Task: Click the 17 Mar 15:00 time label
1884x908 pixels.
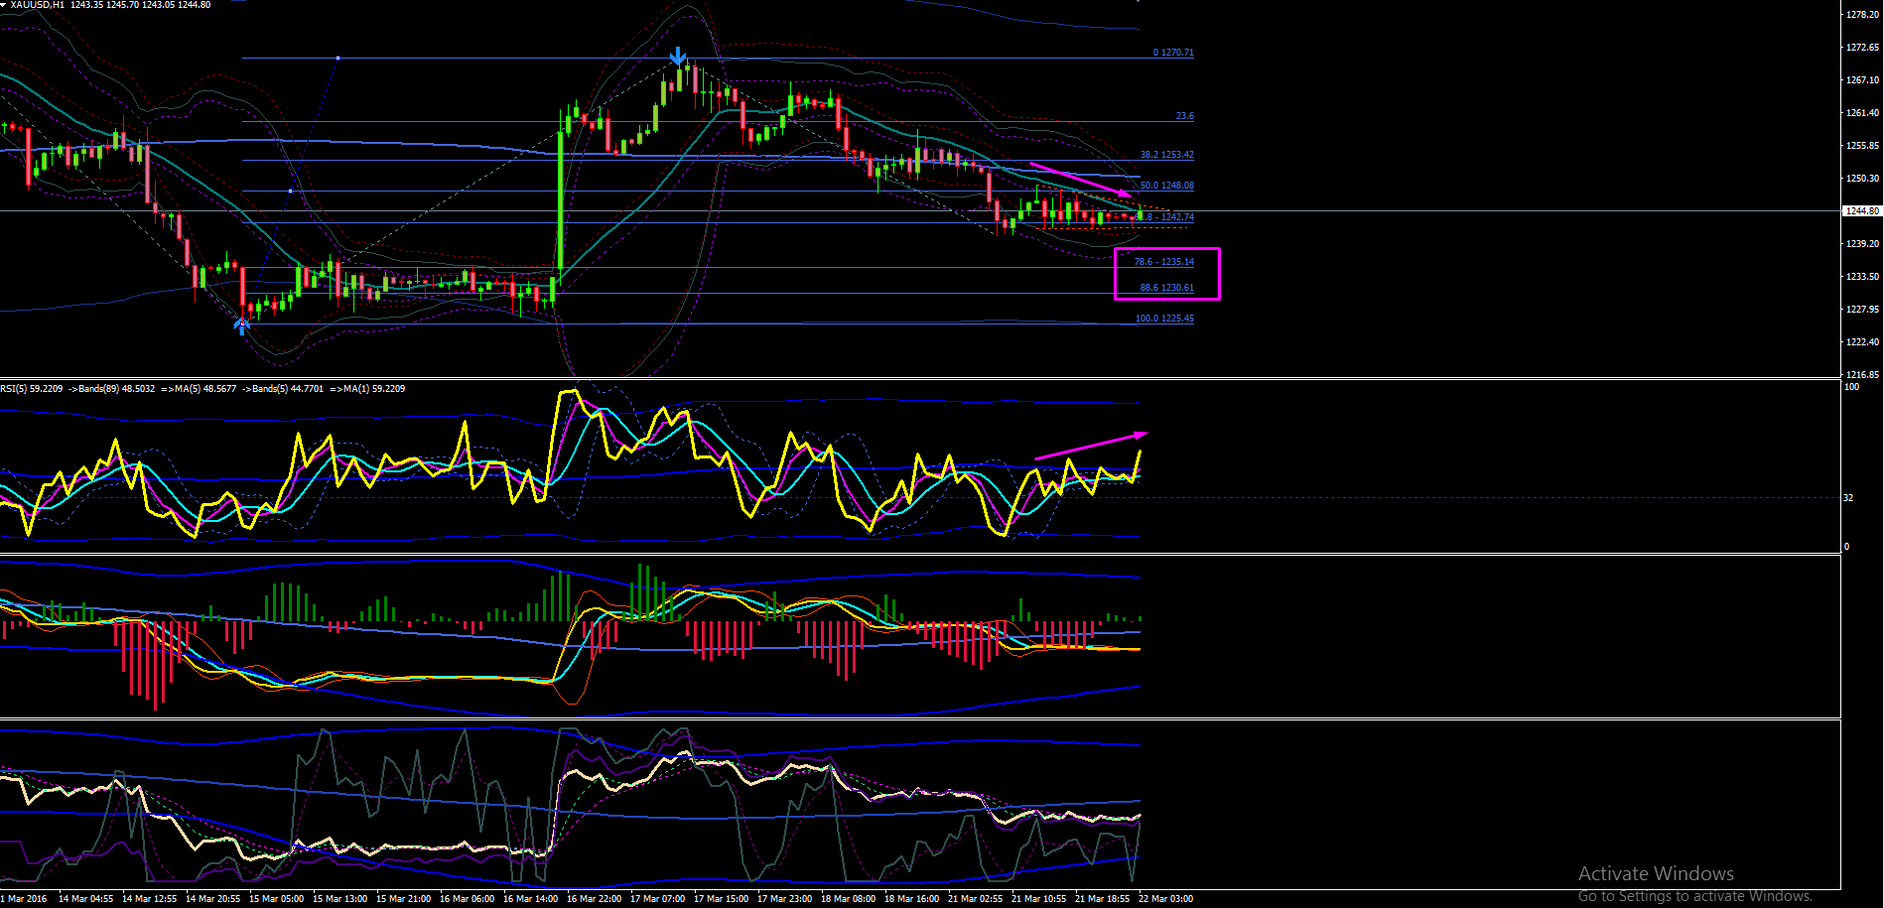Action: click(722, 899)
